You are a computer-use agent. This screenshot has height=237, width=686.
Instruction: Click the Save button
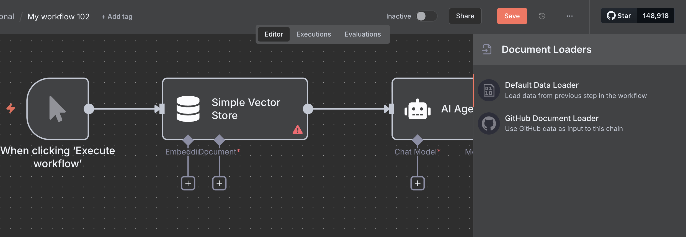[x=512, y=16]
